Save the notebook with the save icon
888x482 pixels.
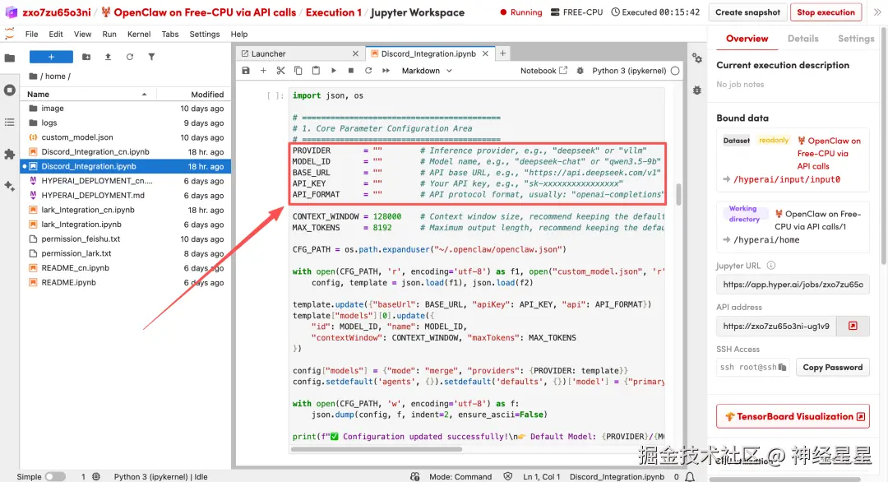[x=245, y=71]
